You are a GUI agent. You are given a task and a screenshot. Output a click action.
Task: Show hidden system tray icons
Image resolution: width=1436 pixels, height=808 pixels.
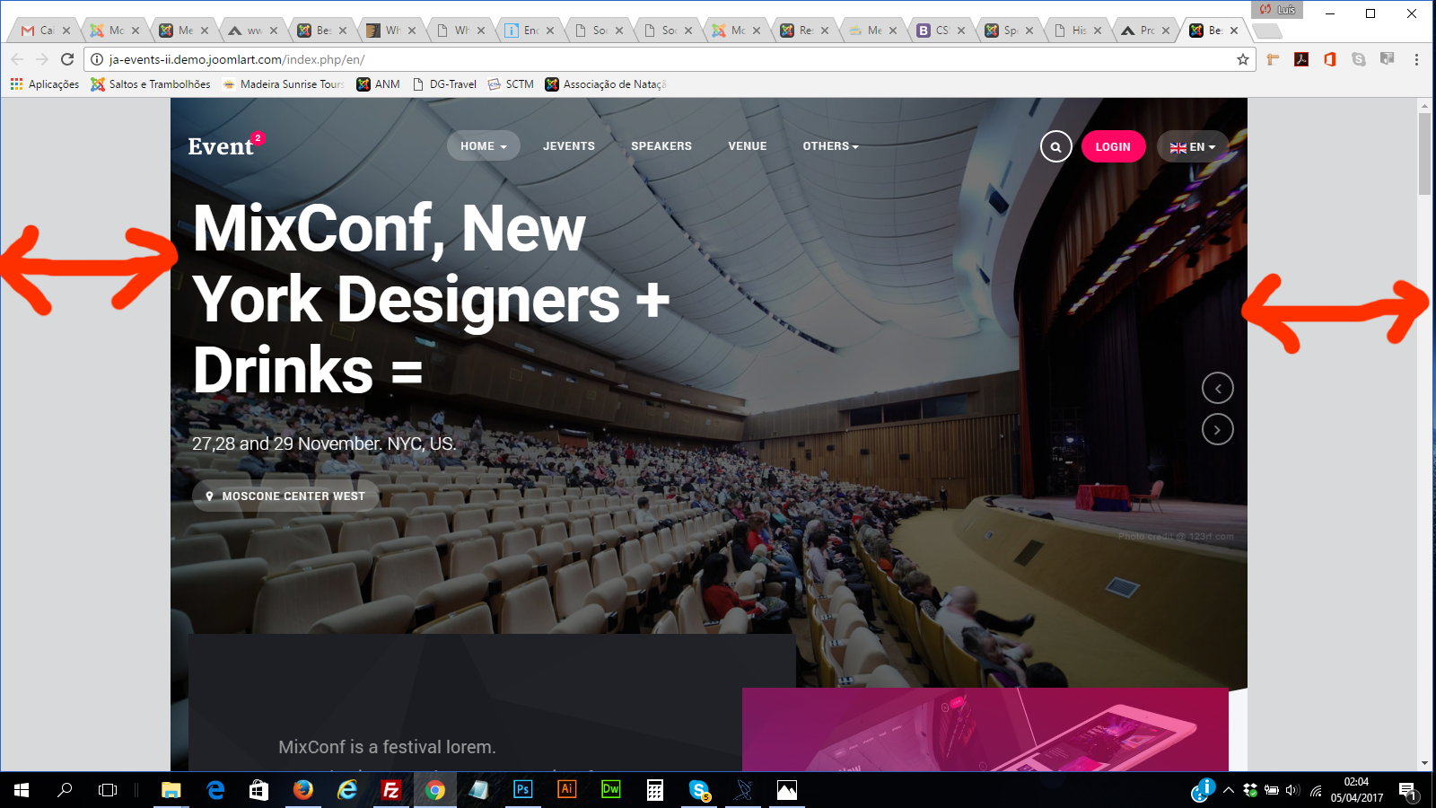(x=1228, y=790)
